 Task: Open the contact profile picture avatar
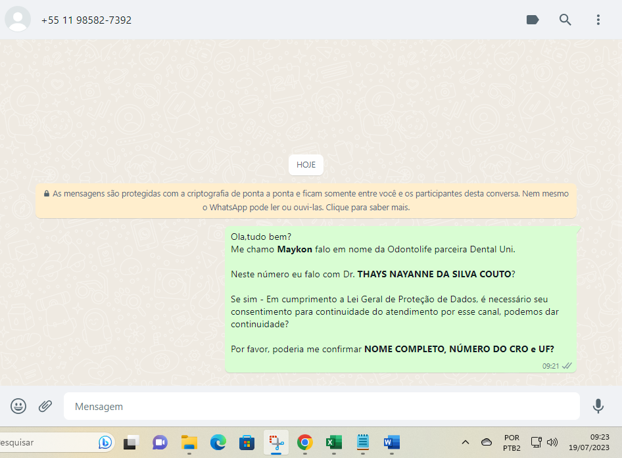tap(18, 19)
